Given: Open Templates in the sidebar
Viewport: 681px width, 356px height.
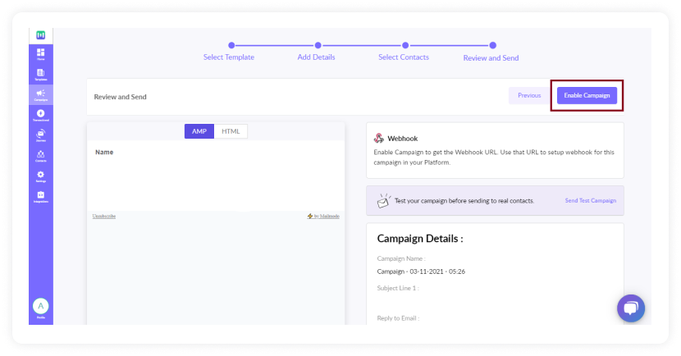Looking at the screenshot, I should point(41,75).
